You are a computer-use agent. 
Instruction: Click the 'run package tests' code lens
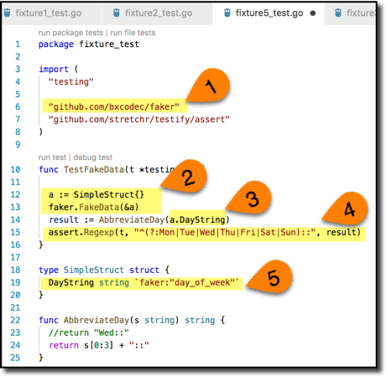tap(70, 33)
